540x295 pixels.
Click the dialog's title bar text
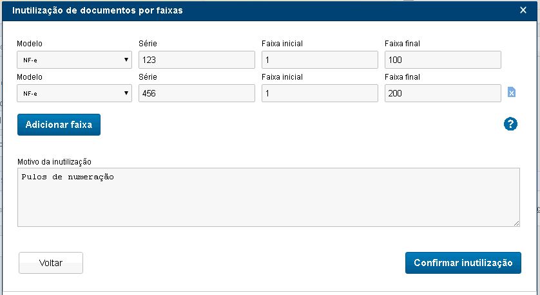[x=97, y=11]
